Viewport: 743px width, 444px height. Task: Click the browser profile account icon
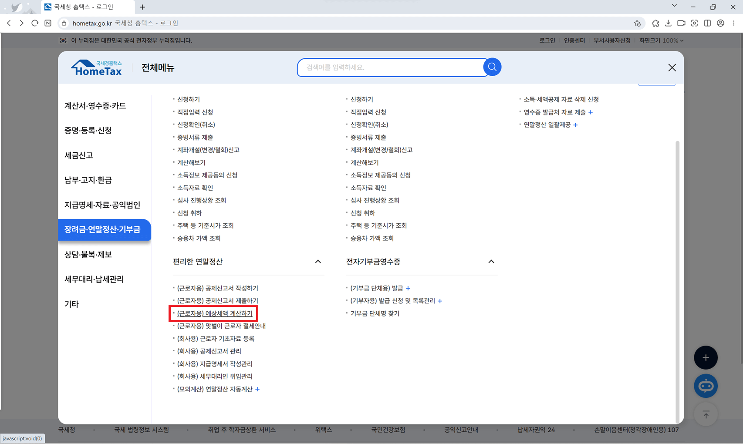point(720,23)
